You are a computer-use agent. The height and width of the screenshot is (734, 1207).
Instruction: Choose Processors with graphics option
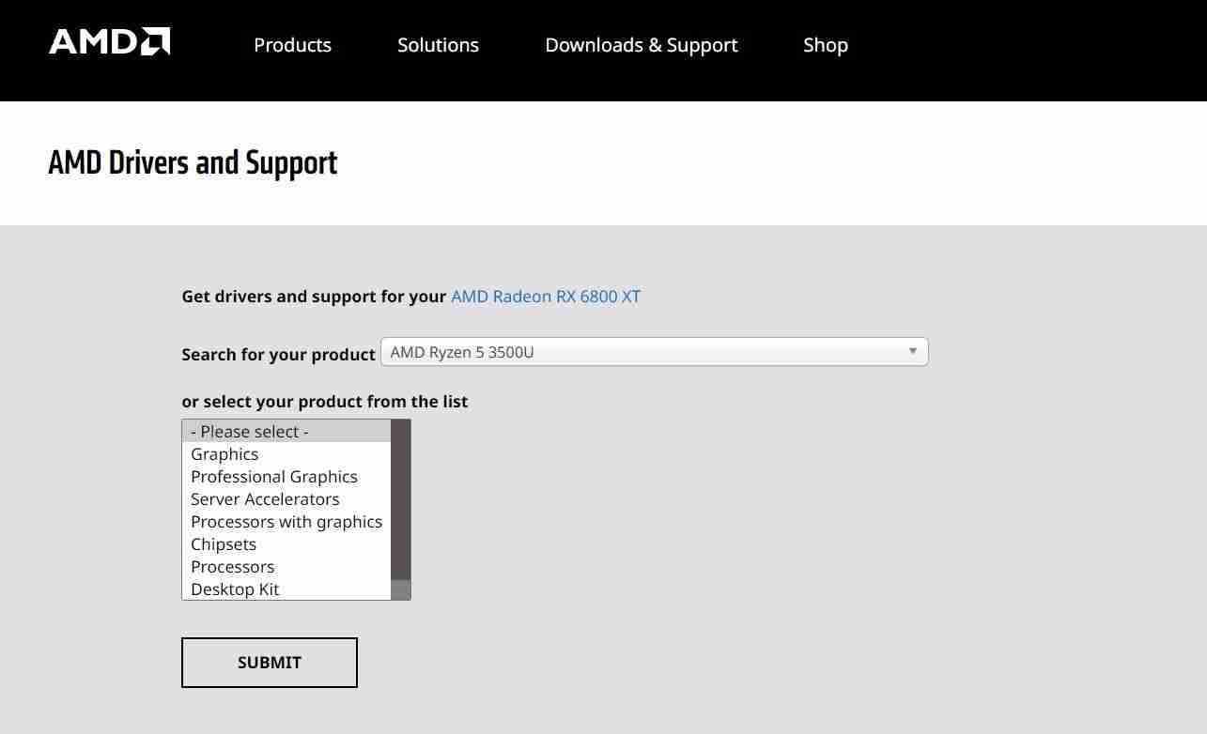[286, 522]
